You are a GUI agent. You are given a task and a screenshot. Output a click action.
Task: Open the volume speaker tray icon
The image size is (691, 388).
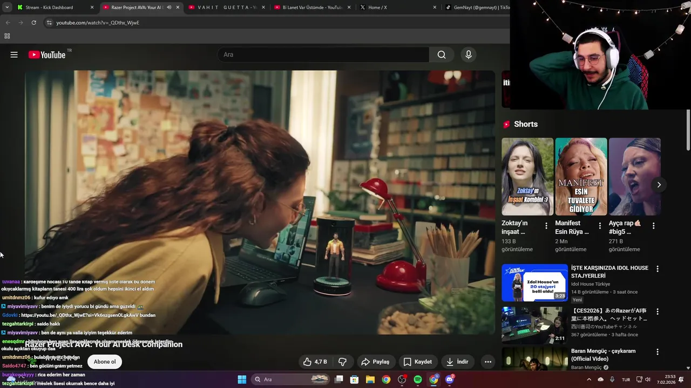tap(648, 379)
